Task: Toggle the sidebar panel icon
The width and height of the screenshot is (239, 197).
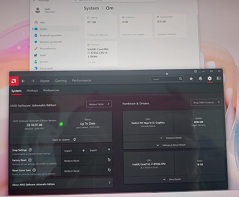Action: [219, 78]
